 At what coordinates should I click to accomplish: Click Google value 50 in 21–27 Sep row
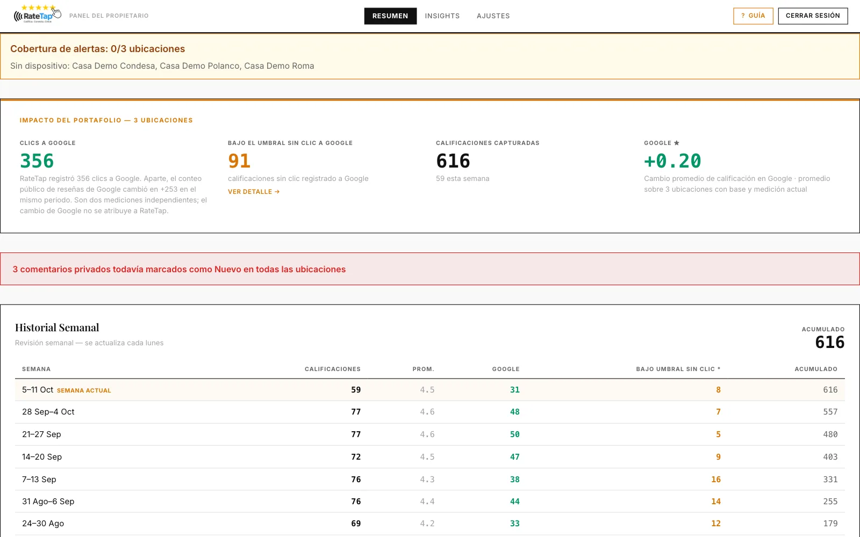[x=515, y=434]
